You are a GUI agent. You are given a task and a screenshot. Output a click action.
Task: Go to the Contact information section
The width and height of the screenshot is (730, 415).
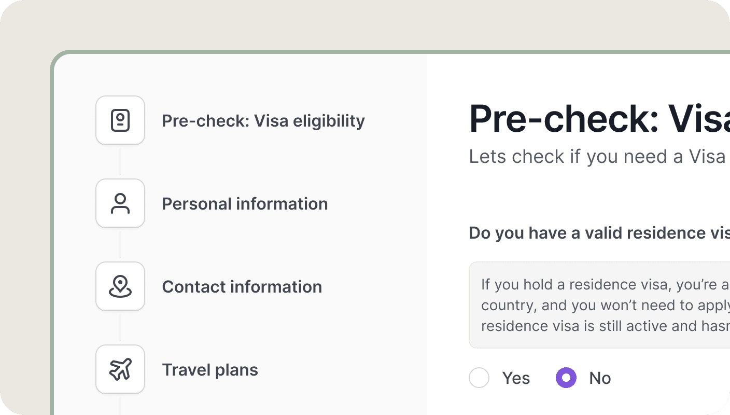tap(242, 286)
